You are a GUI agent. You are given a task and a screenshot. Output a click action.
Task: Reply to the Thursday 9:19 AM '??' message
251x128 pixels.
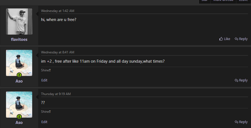tap(241, 122)
